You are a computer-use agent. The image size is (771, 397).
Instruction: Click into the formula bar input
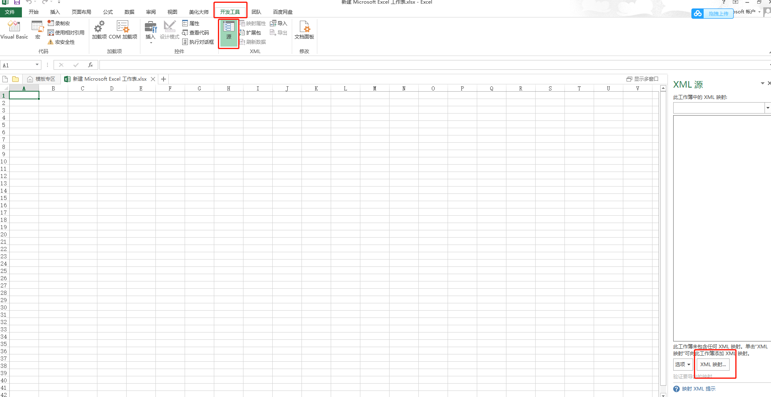pos(434,65)
